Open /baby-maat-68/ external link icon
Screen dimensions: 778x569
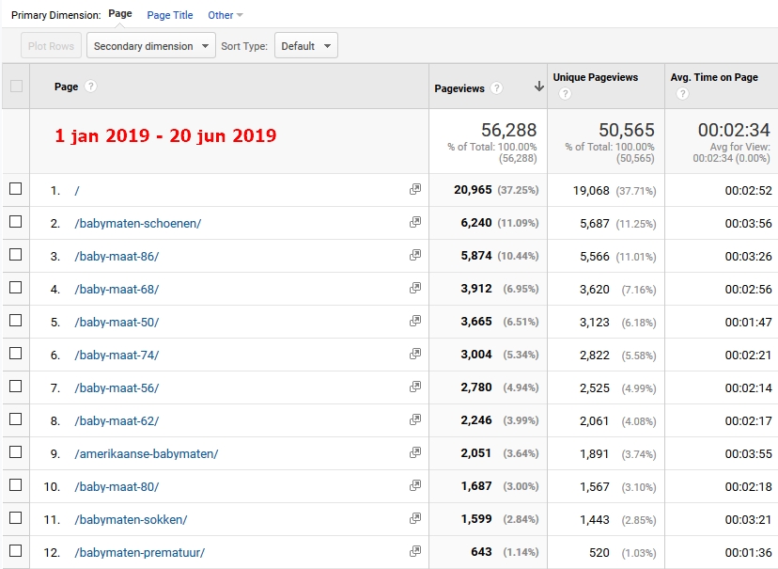415,288
